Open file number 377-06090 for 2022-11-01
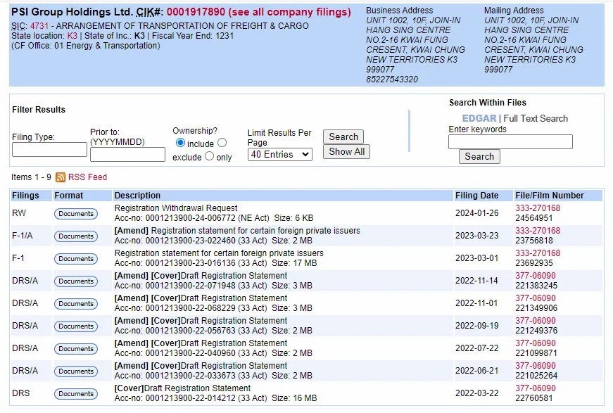Viewport: 613px width, 413px height. pos(535,298)
